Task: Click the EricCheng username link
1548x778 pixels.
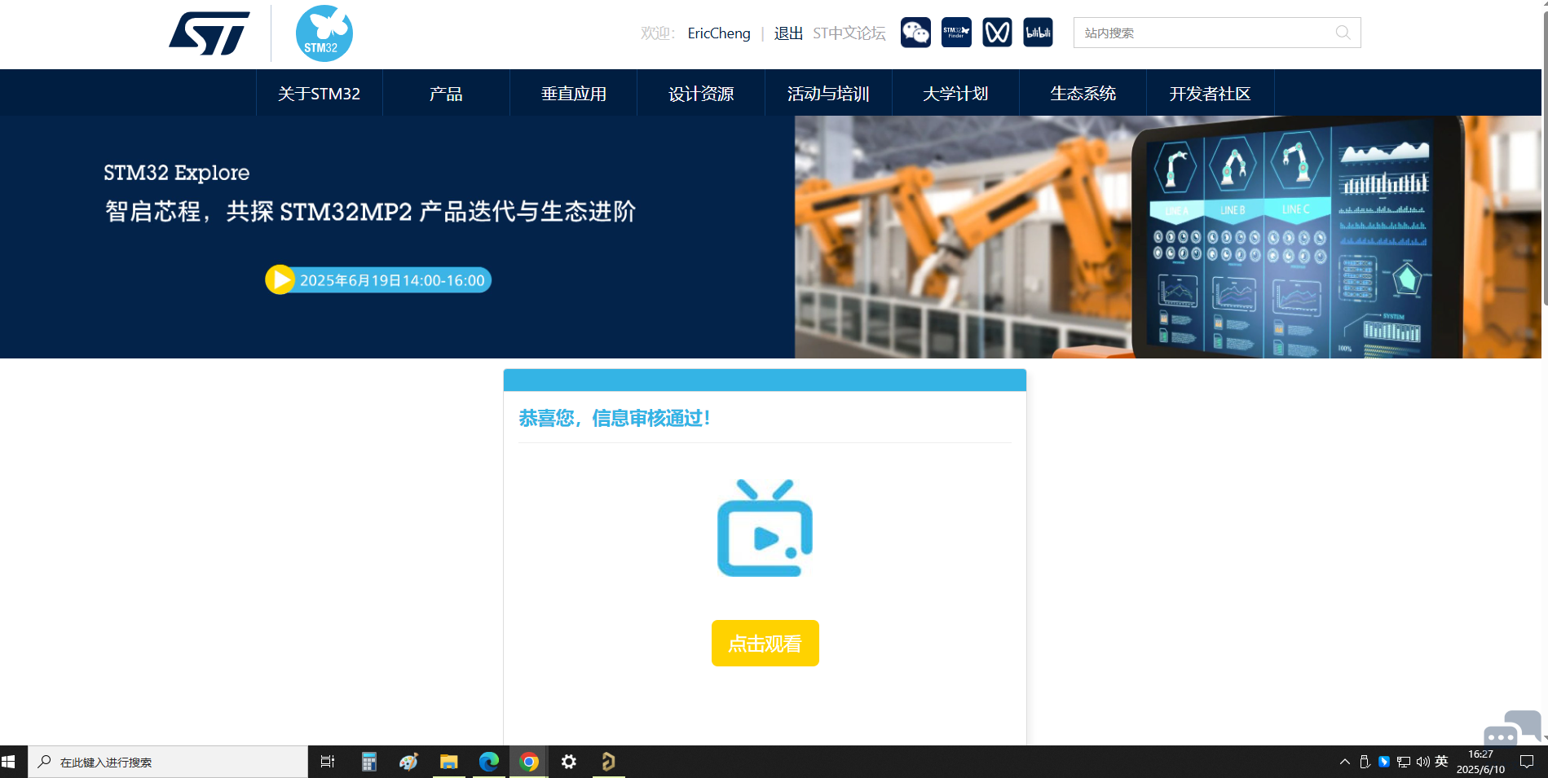Action: pos(719,33)
